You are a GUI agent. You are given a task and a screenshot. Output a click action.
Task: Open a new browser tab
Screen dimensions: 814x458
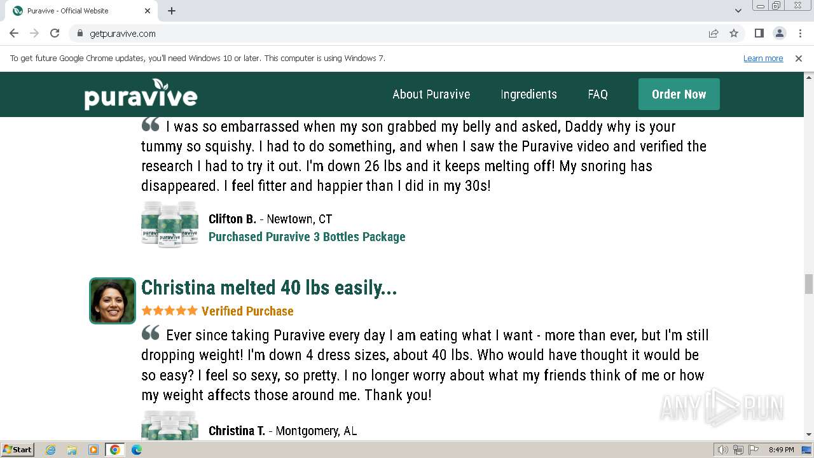click(172, 11)
